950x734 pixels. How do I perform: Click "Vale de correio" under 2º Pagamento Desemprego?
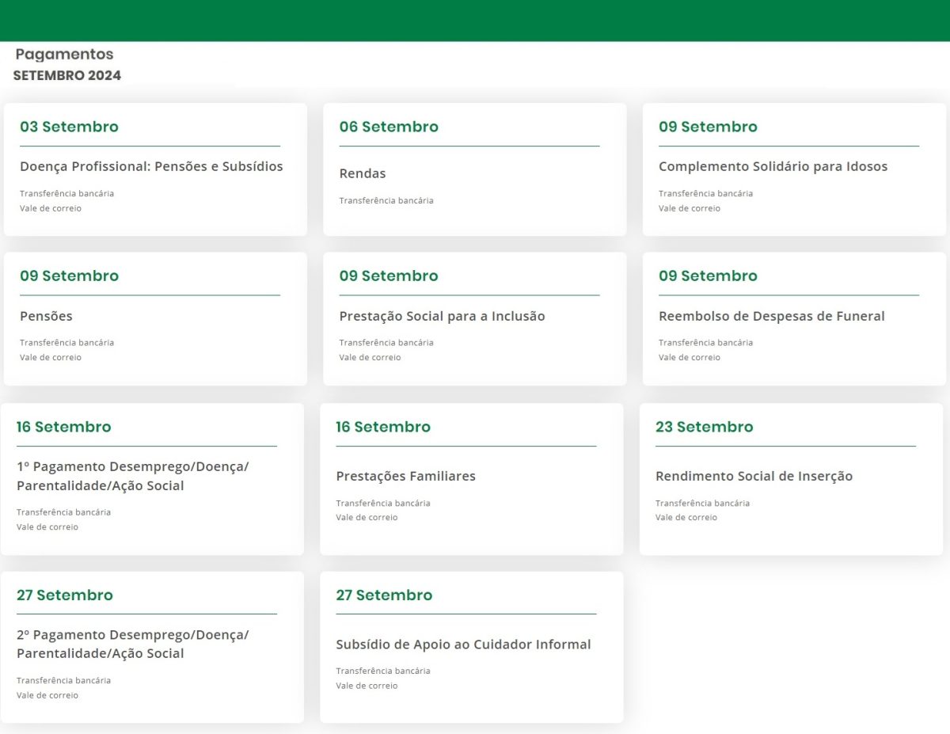pos(47,695)
